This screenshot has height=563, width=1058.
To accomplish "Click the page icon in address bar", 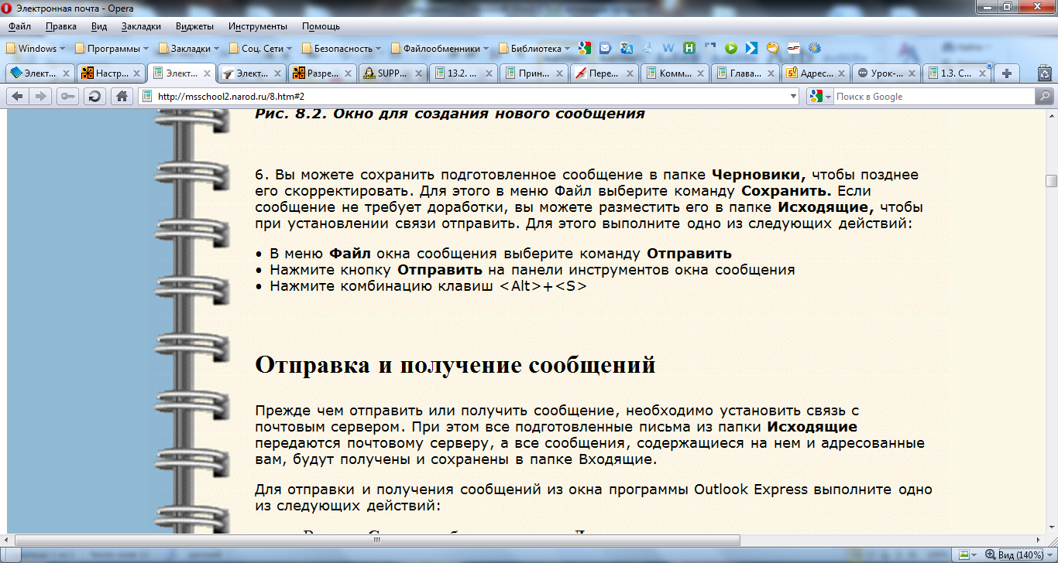I will coord(146,97).
